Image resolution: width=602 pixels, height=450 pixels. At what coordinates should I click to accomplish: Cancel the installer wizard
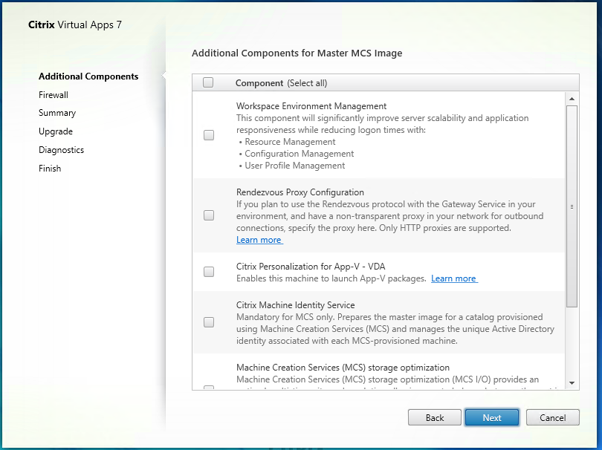[552, 417]
